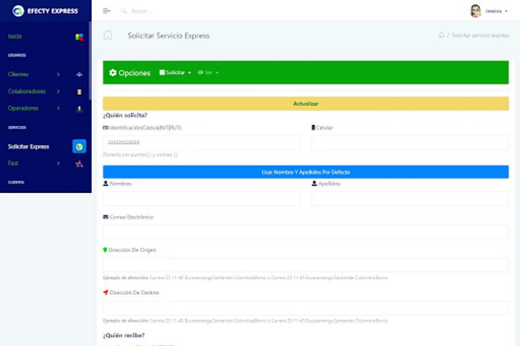Click the Dirección De Destino input field
Screen dimensions: 520x346
point(306,308)
